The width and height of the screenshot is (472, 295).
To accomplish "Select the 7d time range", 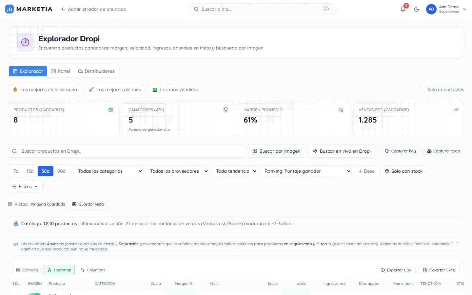I will (x=16, y=171).
